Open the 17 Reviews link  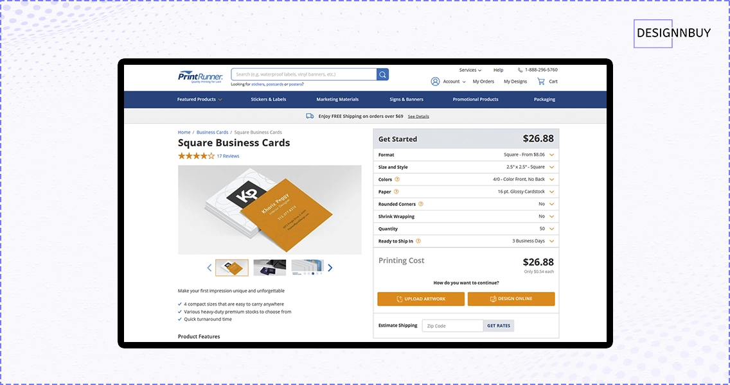tap(228, 156)
